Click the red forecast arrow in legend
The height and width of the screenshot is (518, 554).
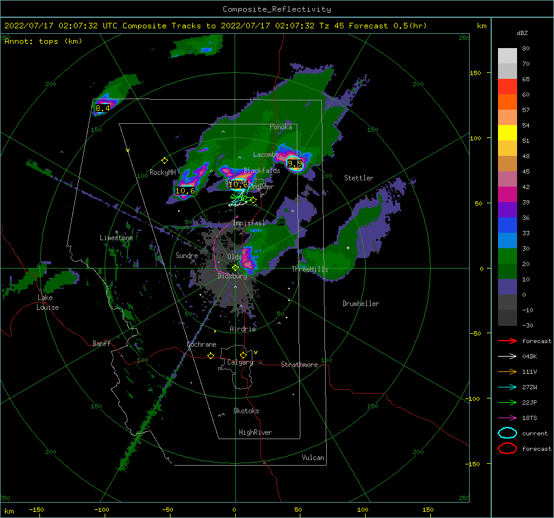[507, 341]
